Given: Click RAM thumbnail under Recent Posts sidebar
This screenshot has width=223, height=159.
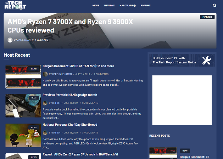Looking at the screenshot, I should click(x=163, y=153).
